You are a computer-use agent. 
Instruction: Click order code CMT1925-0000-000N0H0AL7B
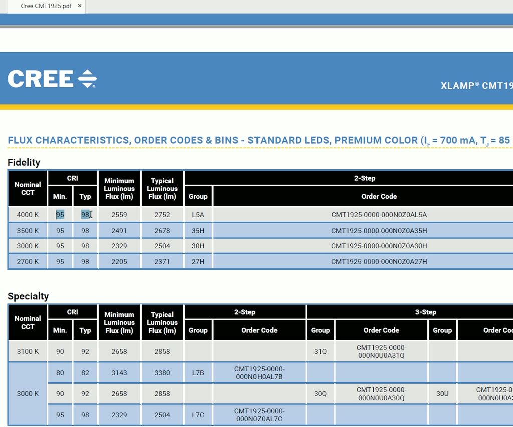coord(259,373)
